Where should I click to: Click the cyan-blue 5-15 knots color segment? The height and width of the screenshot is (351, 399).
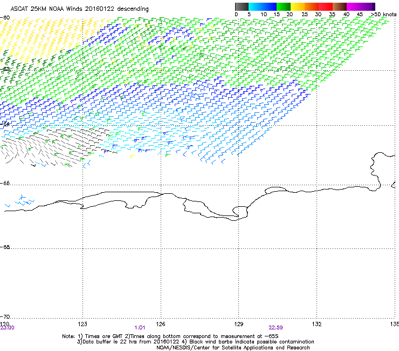pyautogui.click(x=263, y=6)
